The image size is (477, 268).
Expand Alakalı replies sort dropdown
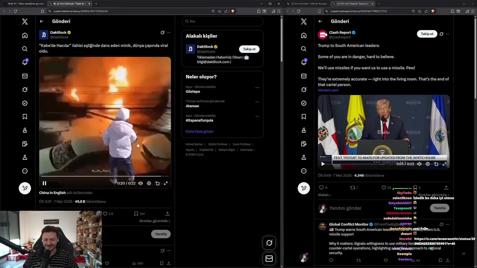click(x=324, y=195)
